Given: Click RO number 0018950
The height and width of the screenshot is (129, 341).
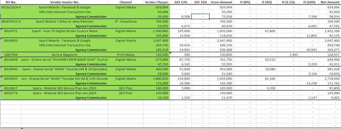Looking at the screenshot, I should [x=11, y=40].
